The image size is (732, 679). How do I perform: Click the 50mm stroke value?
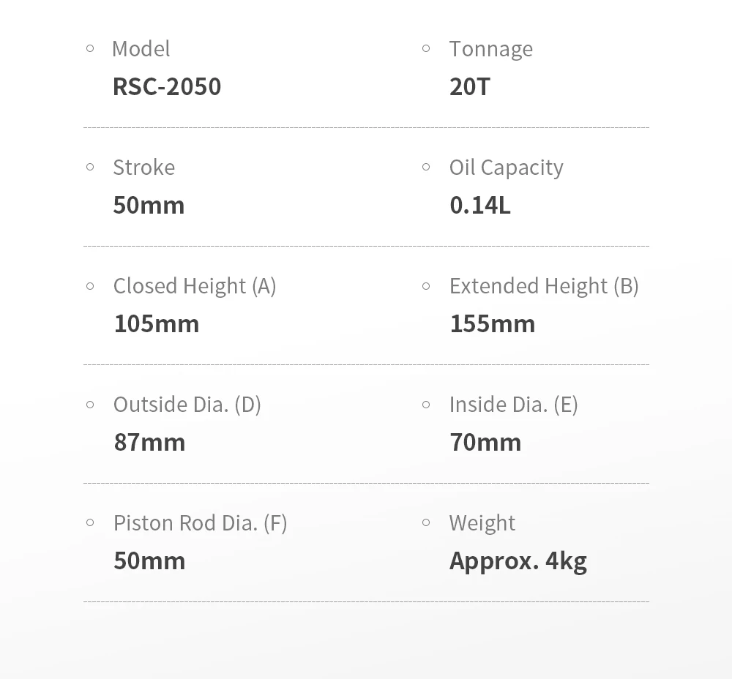point(149,206)
